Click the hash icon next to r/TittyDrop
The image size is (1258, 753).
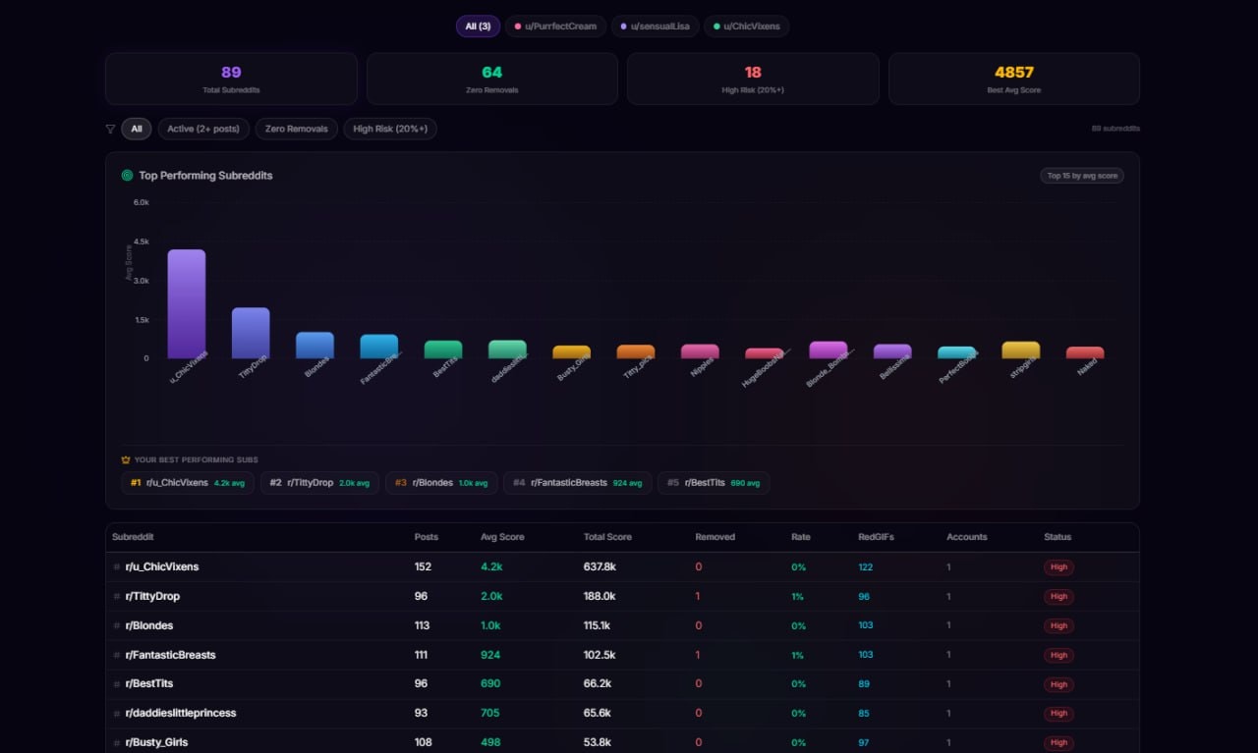pyautogui.click(x=119, y=596)
